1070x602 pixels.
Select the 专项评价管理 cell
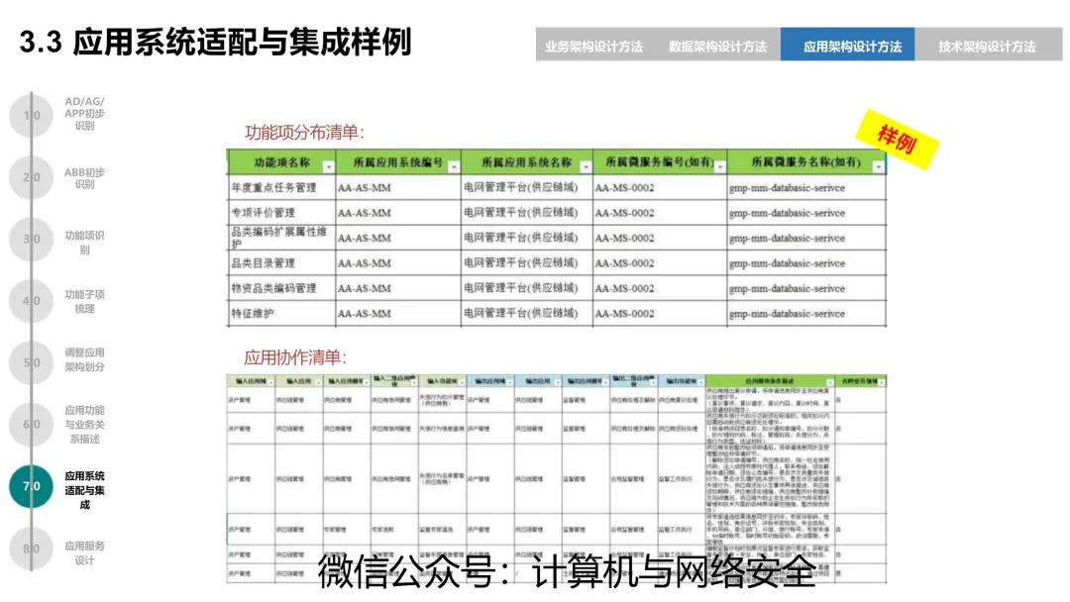[281, 213]
